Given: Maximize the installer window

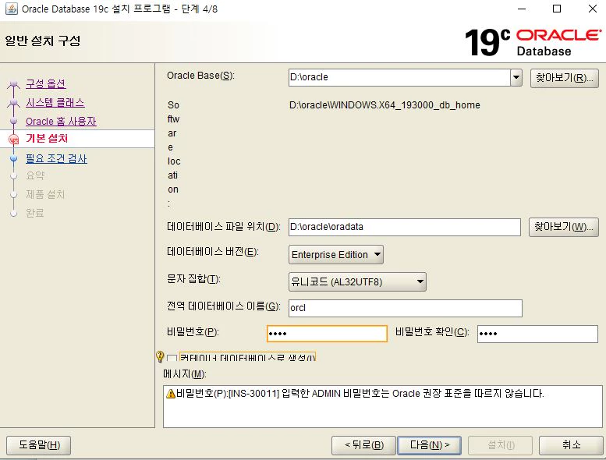Looking at the screenshot, I should (x=557, y=9).
